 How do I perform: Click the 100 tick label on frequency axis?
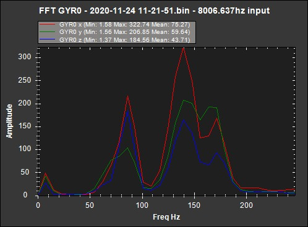142,205
